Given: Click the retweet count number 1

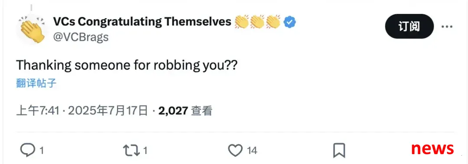Looking at the screenshot, I should 145,151.
